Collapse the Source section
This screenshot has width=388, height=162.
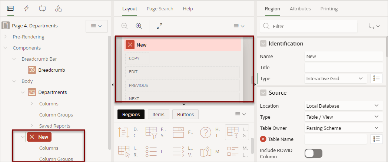coord(263,93)
